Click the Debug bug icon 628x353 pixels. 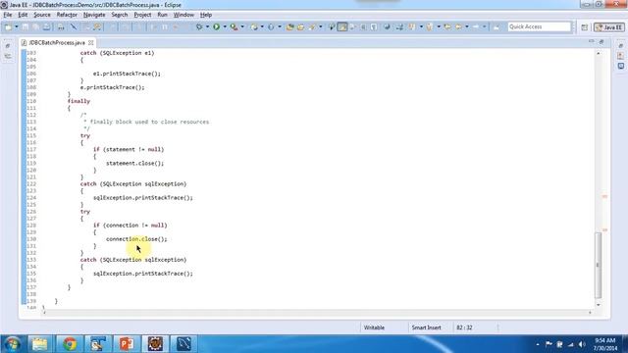click(198, 26)
